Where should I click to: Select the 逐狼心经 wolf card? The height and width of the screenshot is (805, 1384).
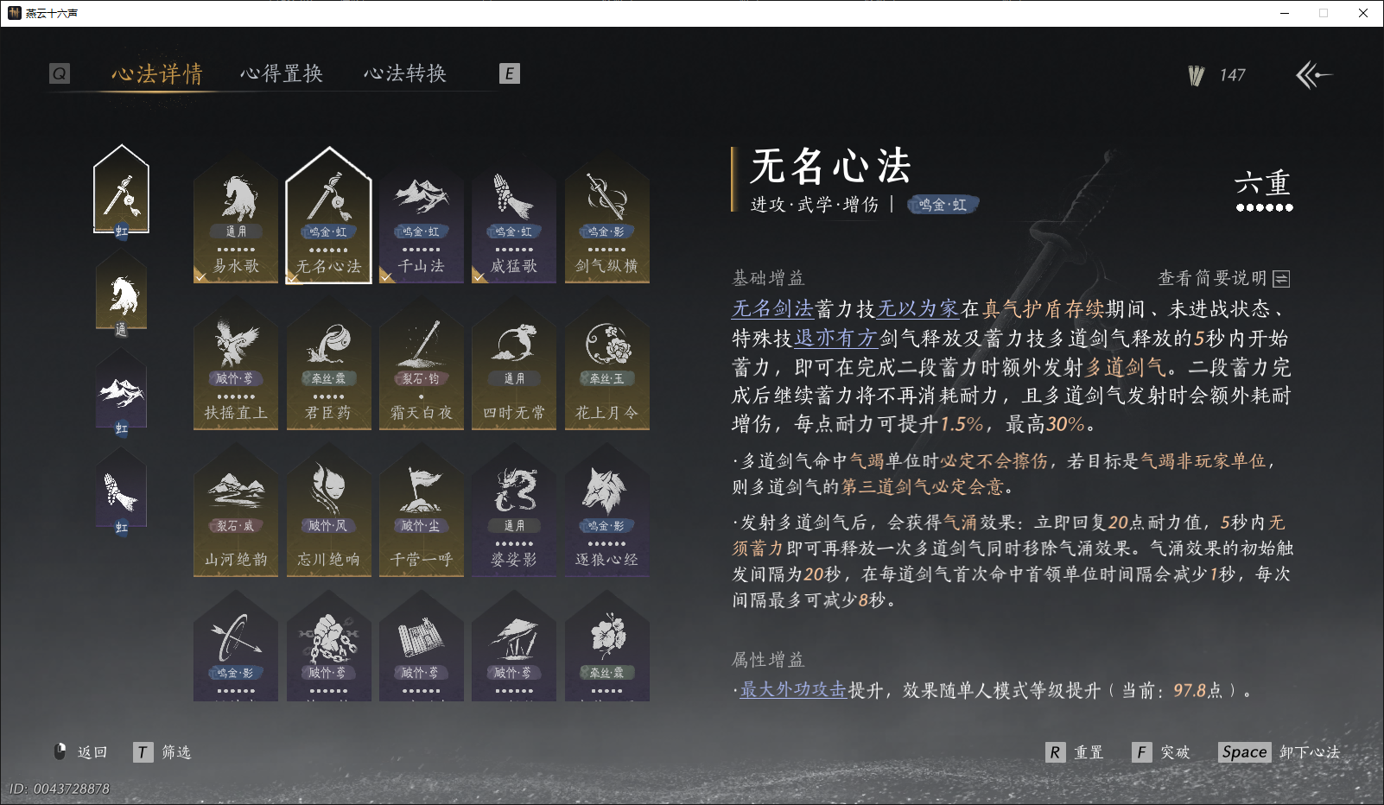[x=606, y=510]
